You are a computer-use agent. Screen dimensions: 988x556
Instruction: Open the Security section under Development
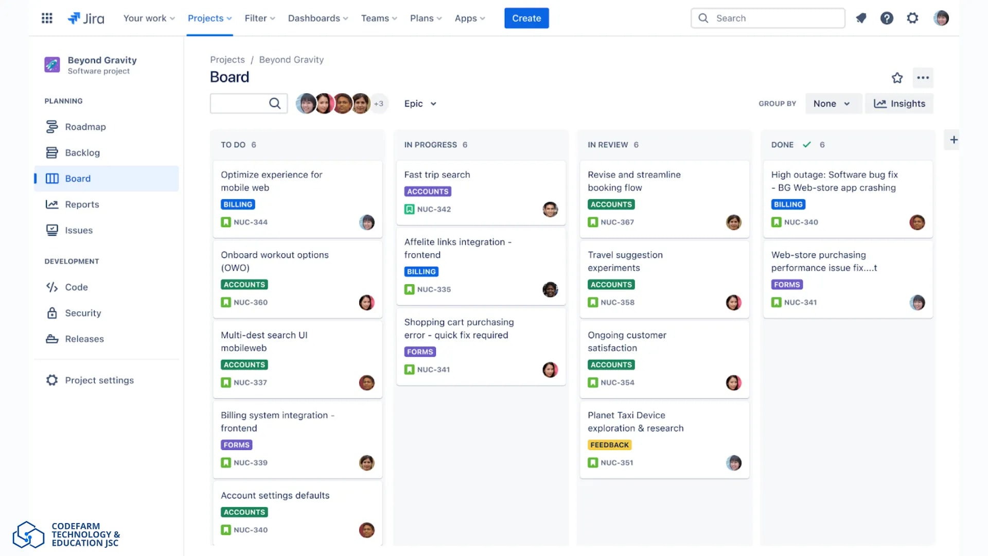click(52, 313)
